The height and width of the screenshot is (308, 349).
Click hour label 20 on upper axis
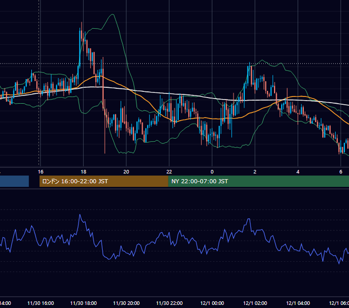pyautogui.click(x=126, y=172)
